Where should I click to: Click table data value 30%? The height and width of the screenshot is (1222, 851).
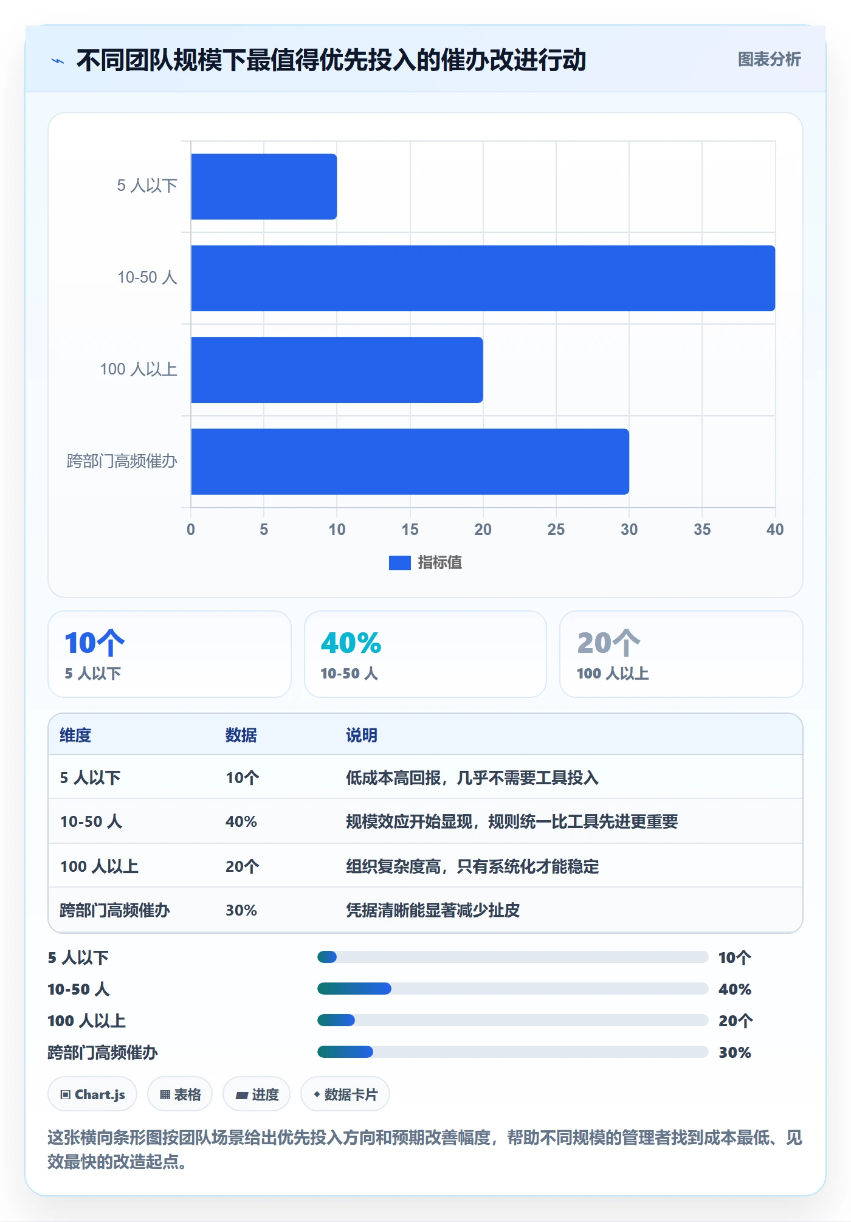tap(241, 910)
